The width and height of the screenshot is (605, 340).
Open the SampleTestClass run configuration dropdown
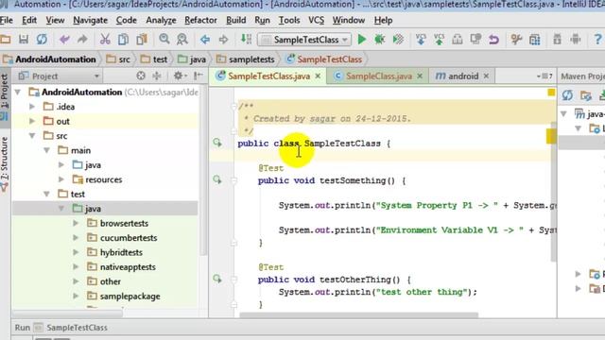[x=304, y=40]
